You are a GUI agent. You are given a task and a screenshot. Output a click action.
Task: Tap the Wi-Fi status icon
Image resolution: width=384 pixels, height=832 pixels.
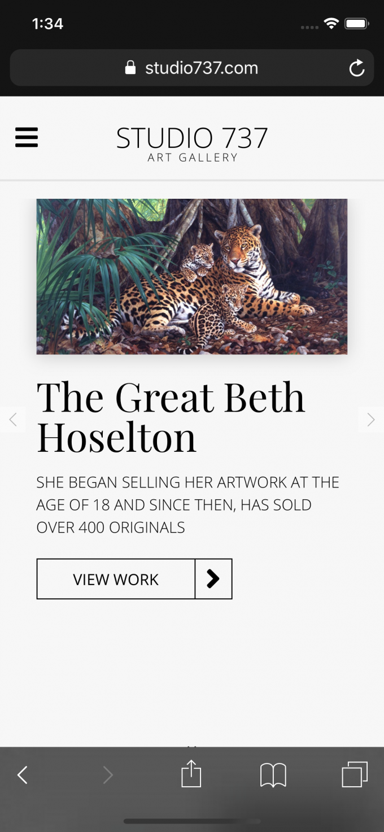[x=331, y=24]
